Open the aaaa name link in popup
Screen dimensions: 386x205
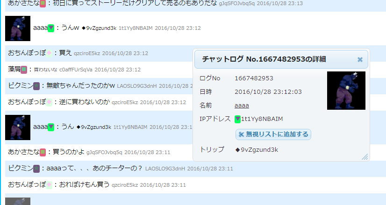click(242, 106)
